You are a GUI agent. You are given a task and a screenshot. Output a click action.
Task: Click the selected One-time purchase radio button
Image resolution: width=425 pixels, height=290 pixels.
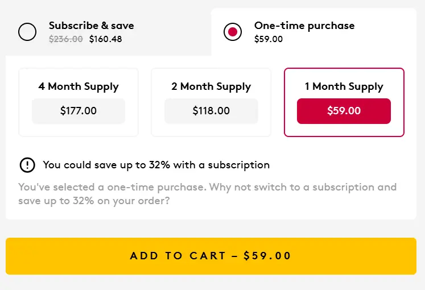tap(233, 32)
